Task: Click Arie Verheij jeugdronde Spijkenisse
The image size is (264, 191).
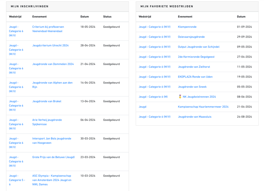Action: pos(47,122)
